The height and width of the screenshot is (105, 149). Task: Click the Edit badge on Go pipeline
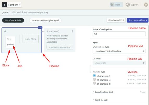coord(40,28)
